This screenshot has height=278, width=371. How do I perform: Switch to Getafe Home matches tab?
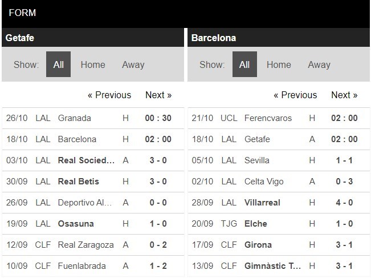(x=93, y=65)
